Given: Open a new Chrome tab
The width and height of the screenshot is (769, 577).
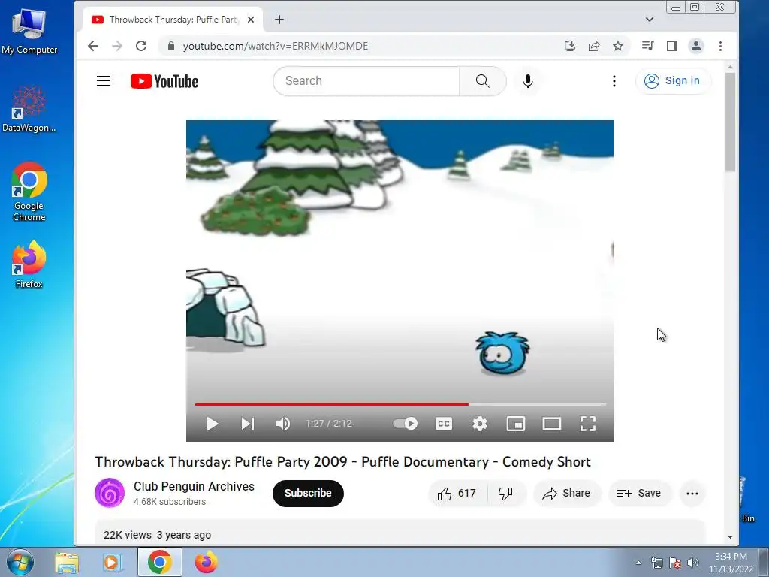Looking at the screenshot, I should click(279, 20).
